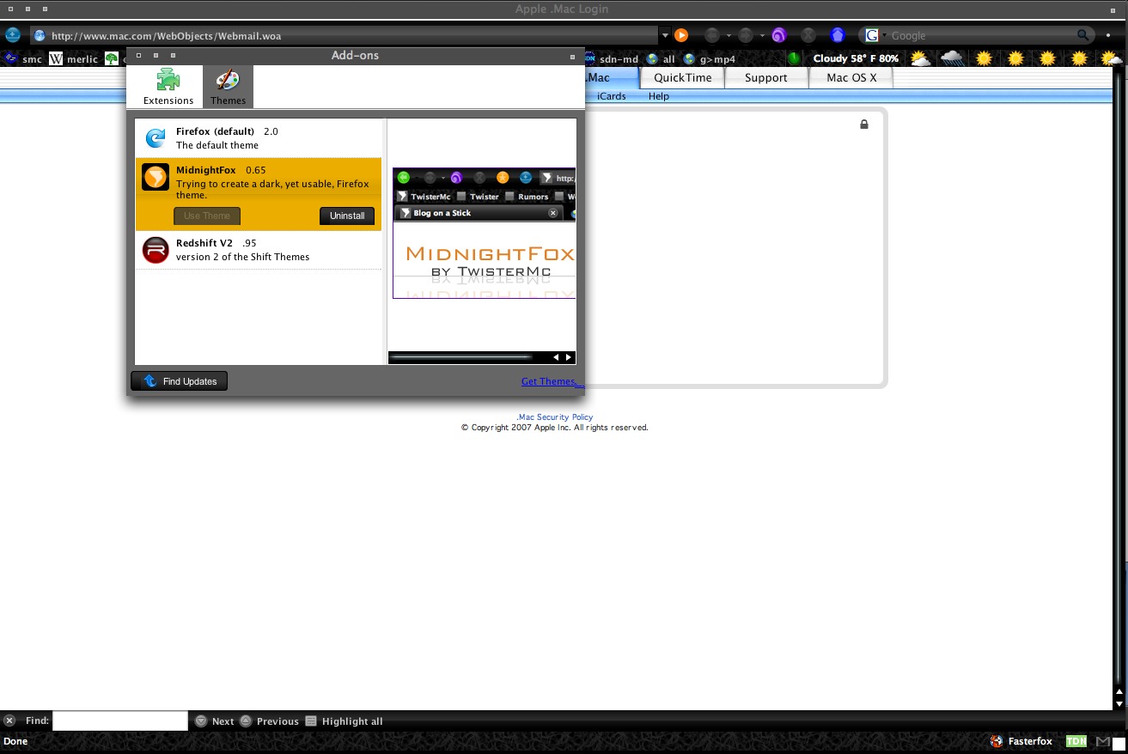Find the Previous match in the Find bar
Viewport: 1128px width, 754px height.
click(270, 721)
